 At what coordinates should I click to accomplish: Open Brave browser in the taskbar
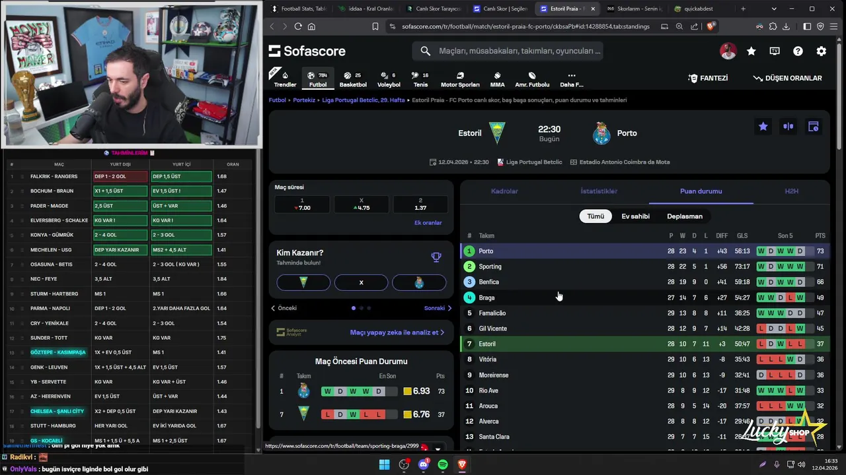[462, 464]
